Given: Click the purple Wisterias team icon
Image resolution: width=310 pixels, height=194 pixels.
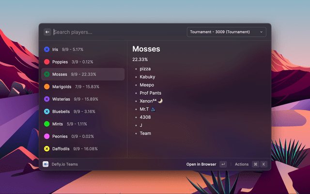Looking at the screenshot, I should [x=46, y=99].
